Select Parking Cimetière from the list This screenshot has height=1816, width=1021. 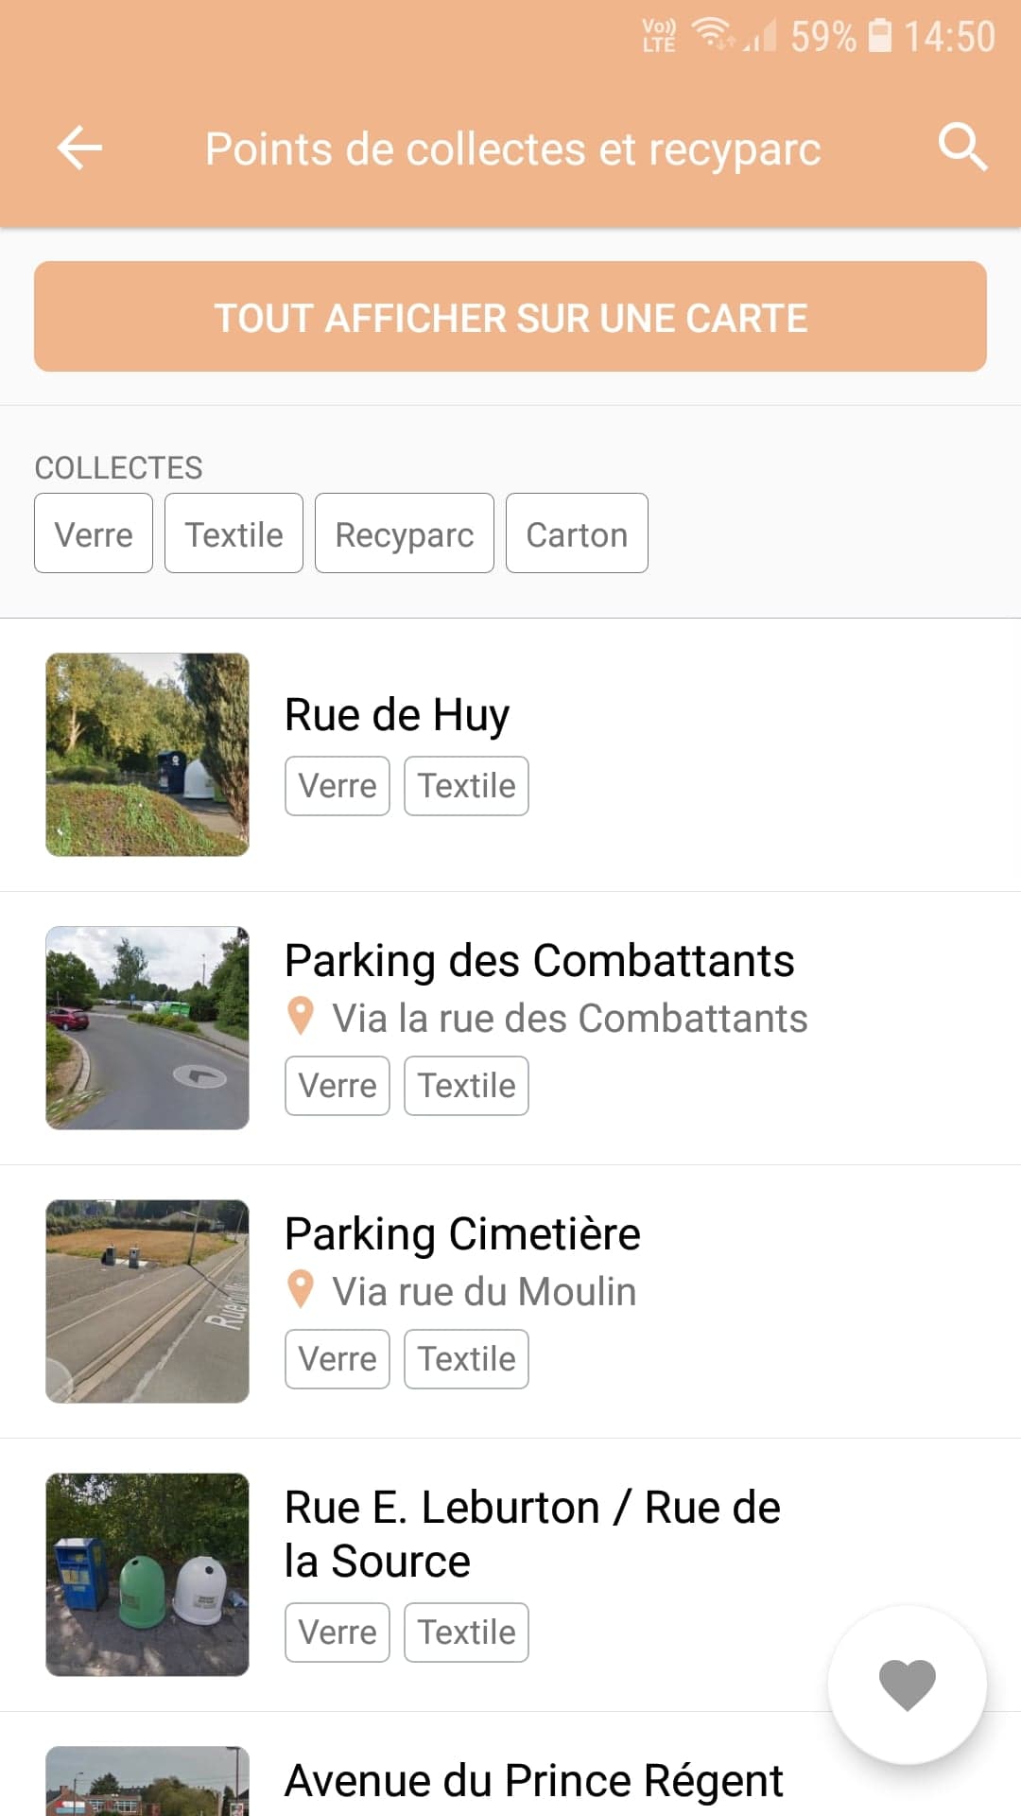click(462, 1234)
